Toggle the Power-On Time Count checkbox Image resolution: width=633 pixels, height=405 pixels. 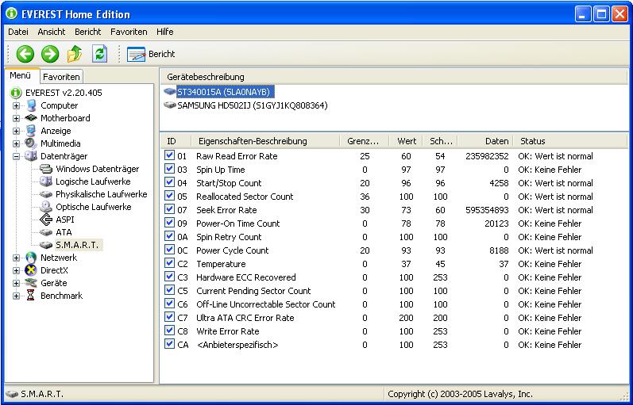tap(169, 223)
